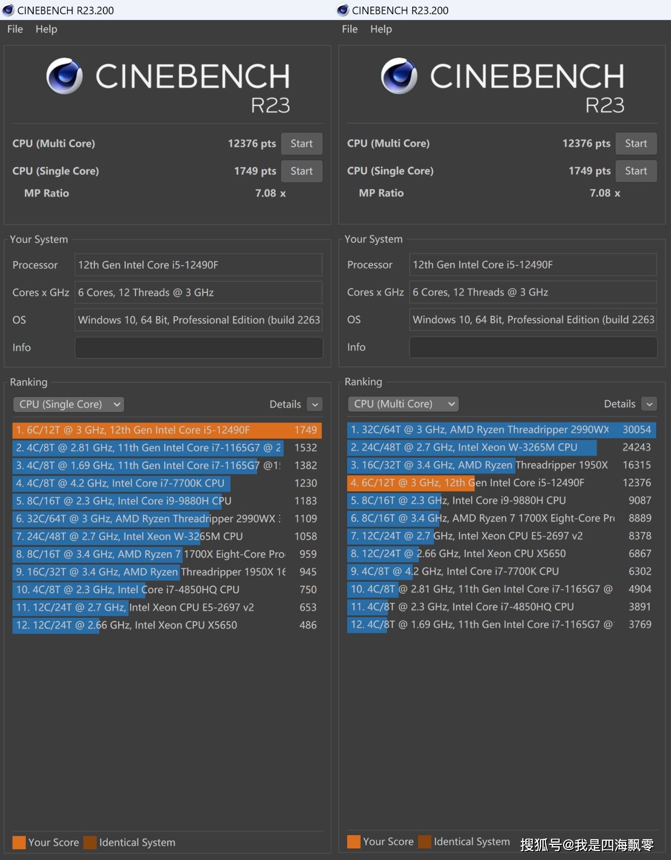Select Xeon W-3265M row scoring 1058
The image size is (671, 860).
point(167,537)
